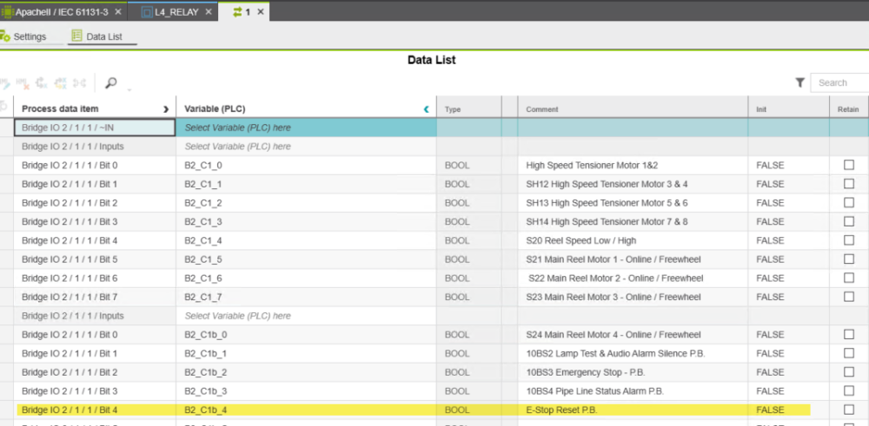
Task: Switch to the L4_RELAY tab
Action: (176, 11)
